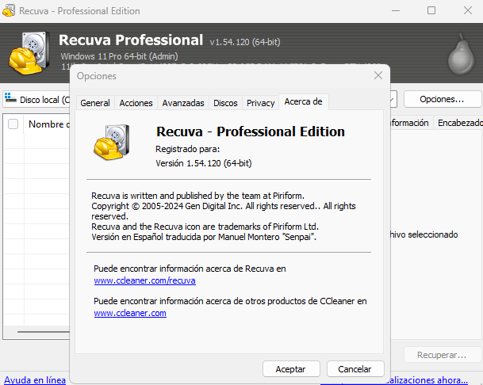Close the Opciones dialog with X
The height and width of the screenshot is (385, 483).
378,75
